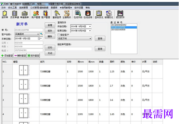Click 颜色 column header
The image size is (179, 124).
coord(125,62)
